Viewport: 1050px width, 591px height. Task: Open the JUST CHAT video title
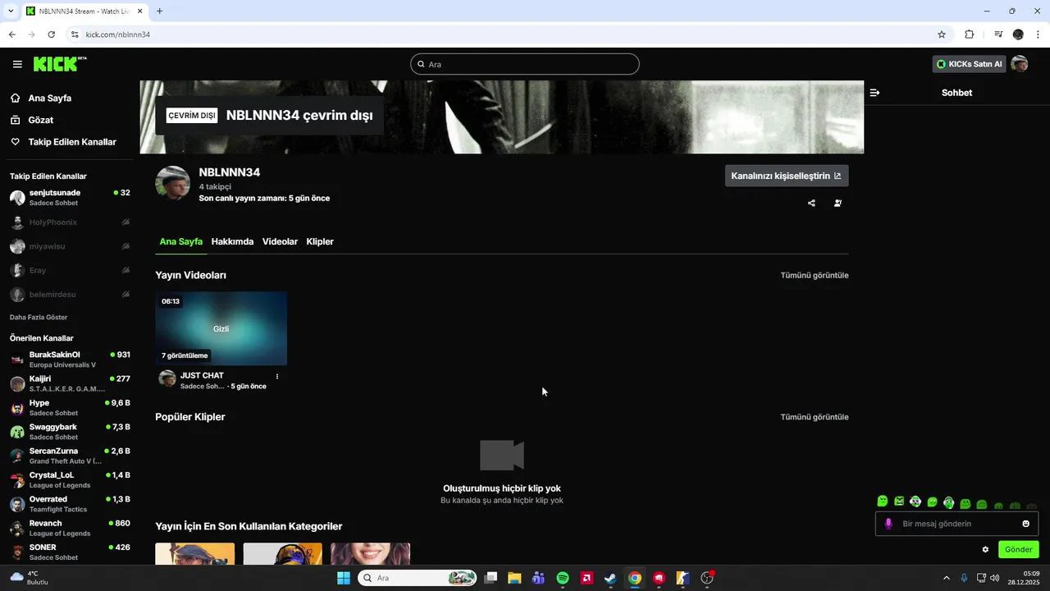[x=202, y=375]
